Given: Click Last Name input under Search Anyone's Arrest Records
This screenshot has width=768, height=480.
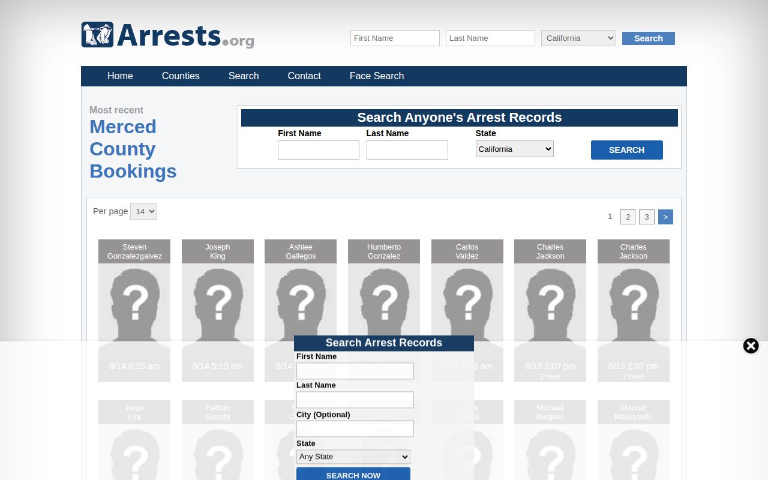Looking at the screenshot, I should click(x=407, y=150).
